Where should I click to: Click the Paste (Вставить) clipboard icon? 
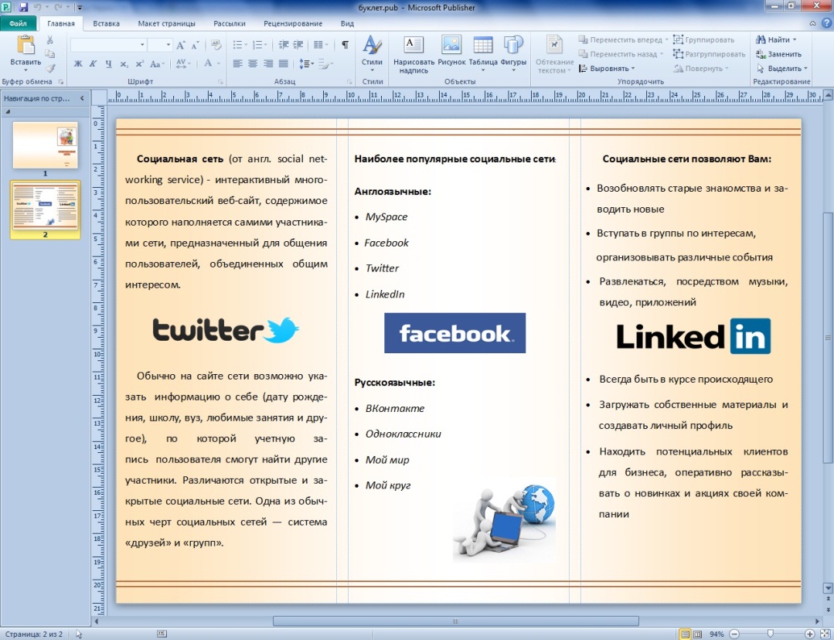[x=26, y=46]
